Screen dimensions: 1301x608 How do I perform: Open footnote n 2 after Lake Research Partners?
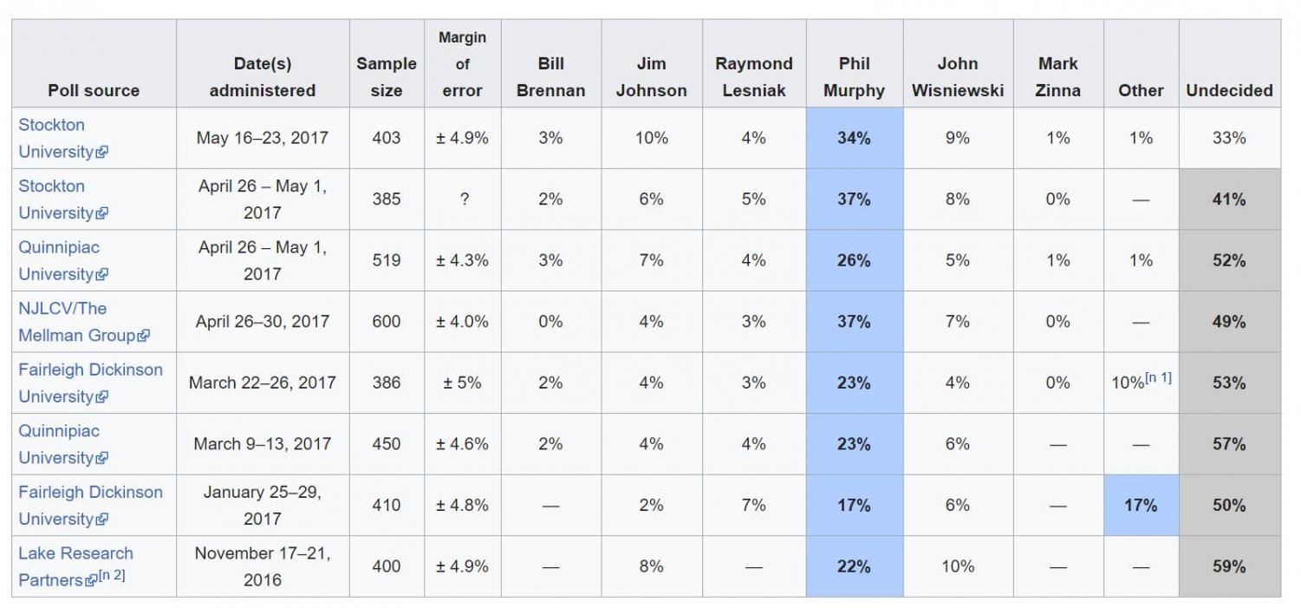point(111,575)
